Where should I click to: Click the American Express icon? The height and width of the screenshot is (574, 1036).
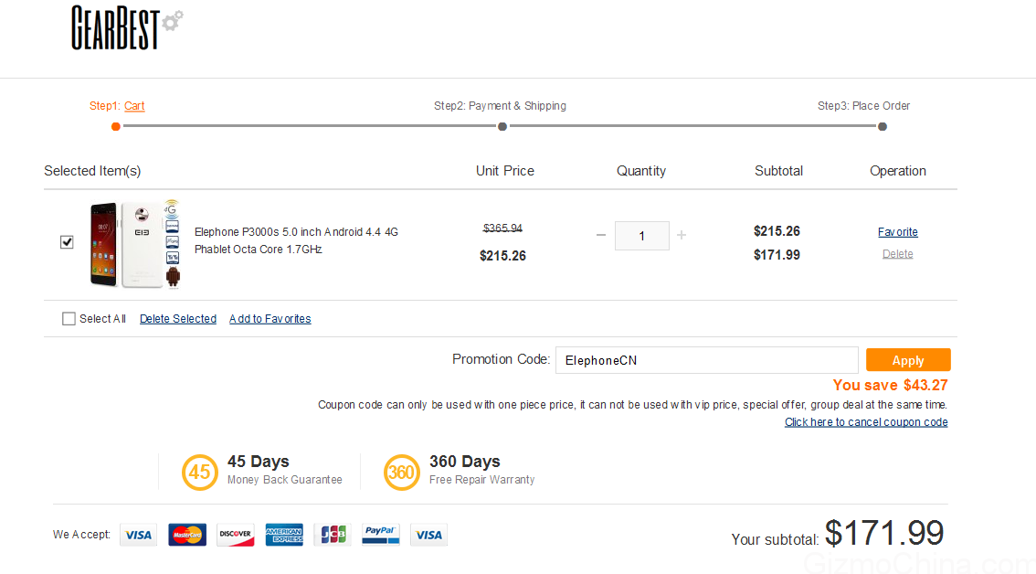click(284, 535)
